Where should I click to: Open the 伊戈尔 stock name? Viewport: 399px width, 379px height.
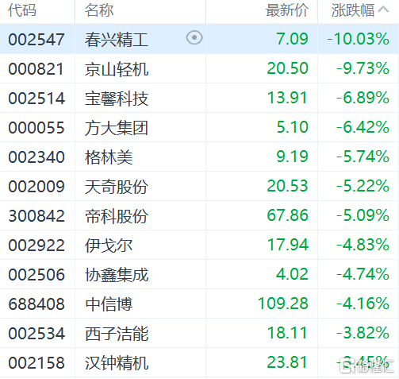(109, 246)
